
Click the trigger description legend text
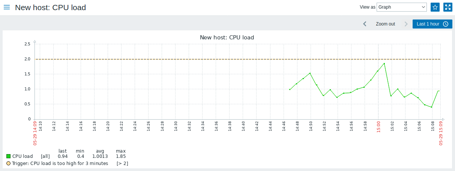click(60, 163)
